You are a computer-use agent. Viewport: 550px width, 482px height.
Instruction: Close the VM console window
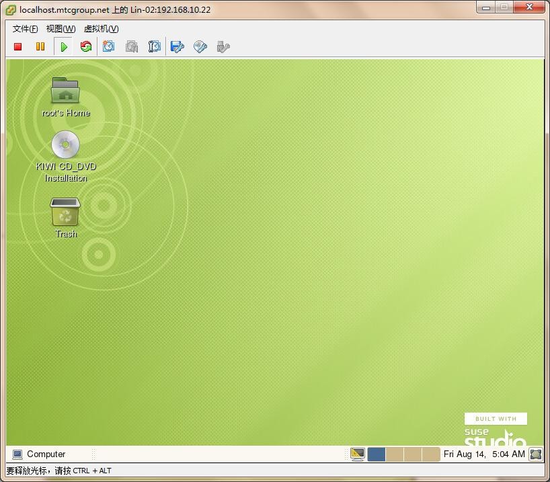[529, 7]
